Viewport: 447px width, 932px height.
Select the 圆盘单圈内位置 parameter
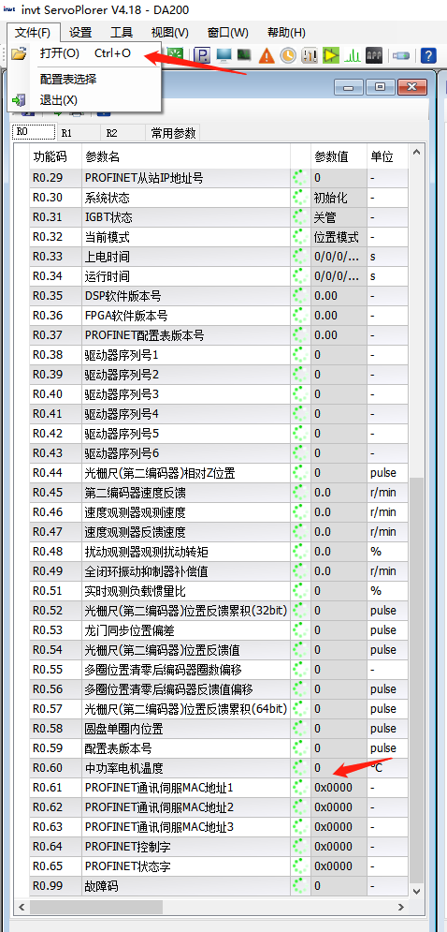click(x=124, y=728)
